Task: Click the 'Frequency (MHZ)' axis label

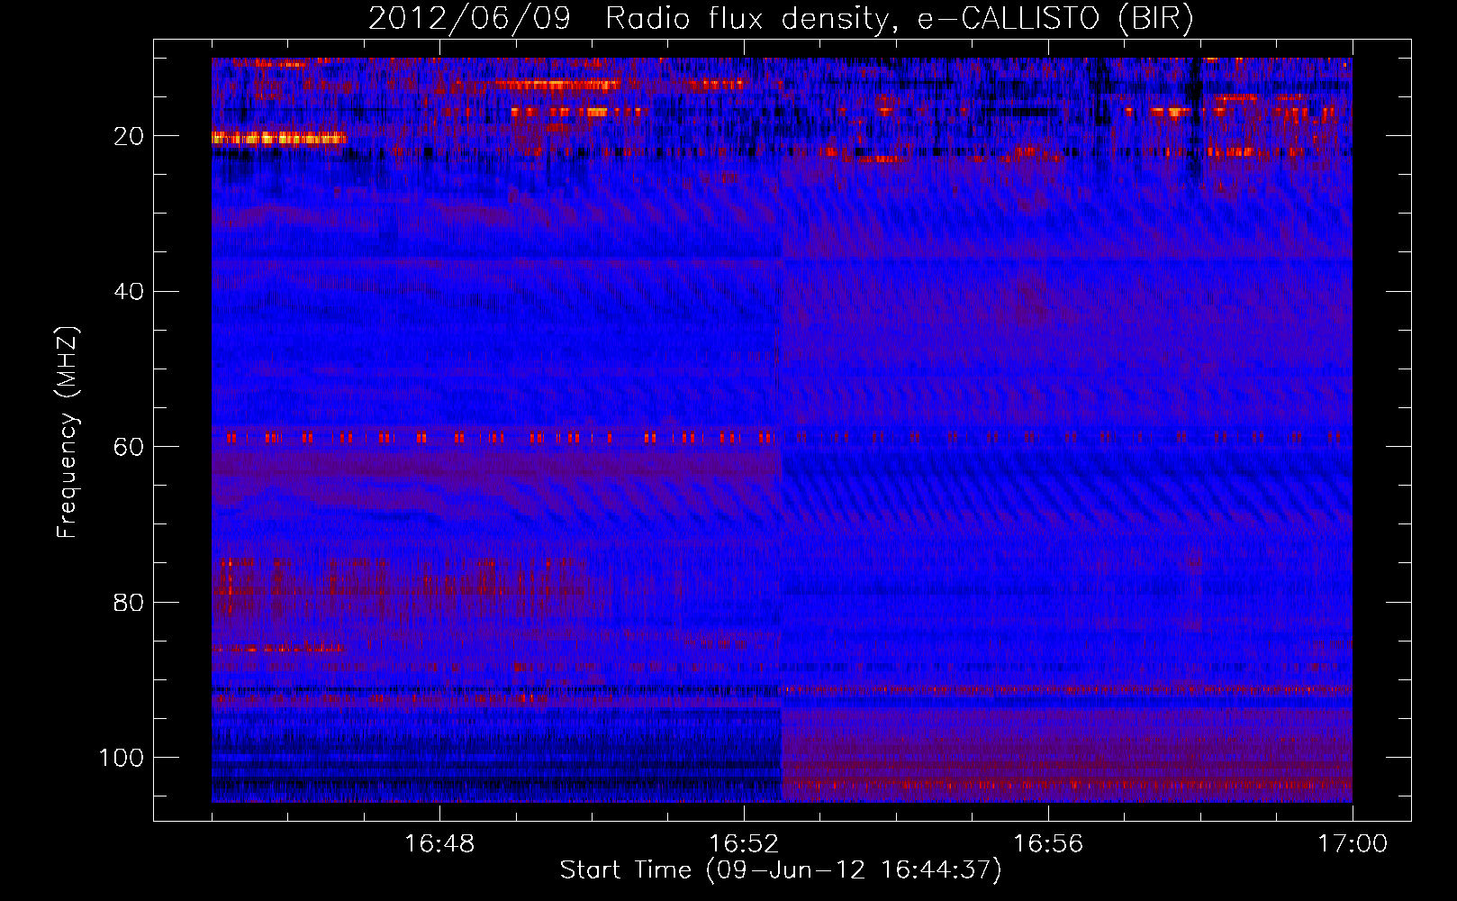Action: [68, 432]
